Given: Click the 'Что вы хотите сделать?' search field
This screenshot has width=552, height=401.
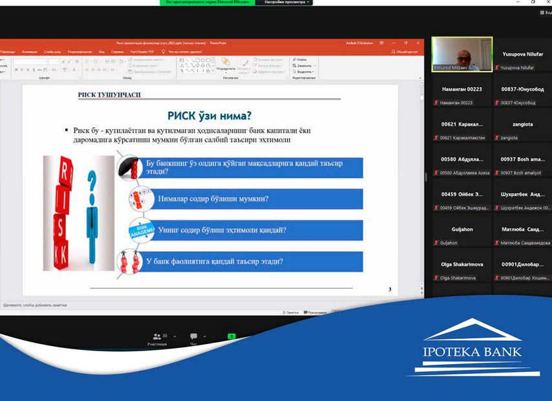Looking at the screenshot, I should 185,52.
